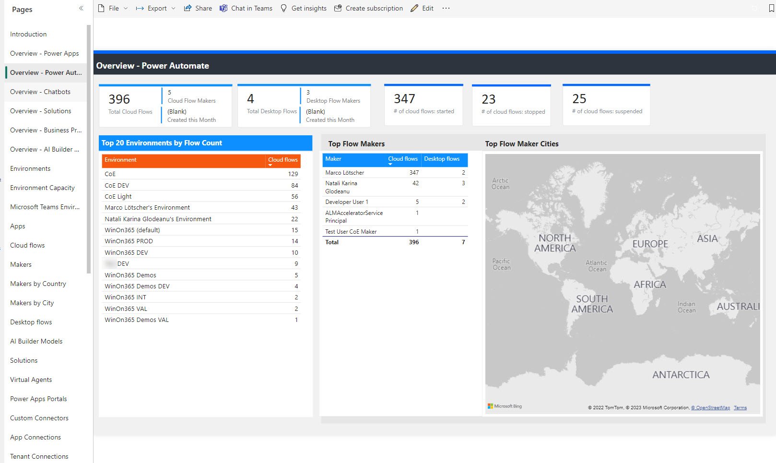Open the OpenStreetMap link on the map
Viewport: 776px width, 463px height.
coord(711,408)
